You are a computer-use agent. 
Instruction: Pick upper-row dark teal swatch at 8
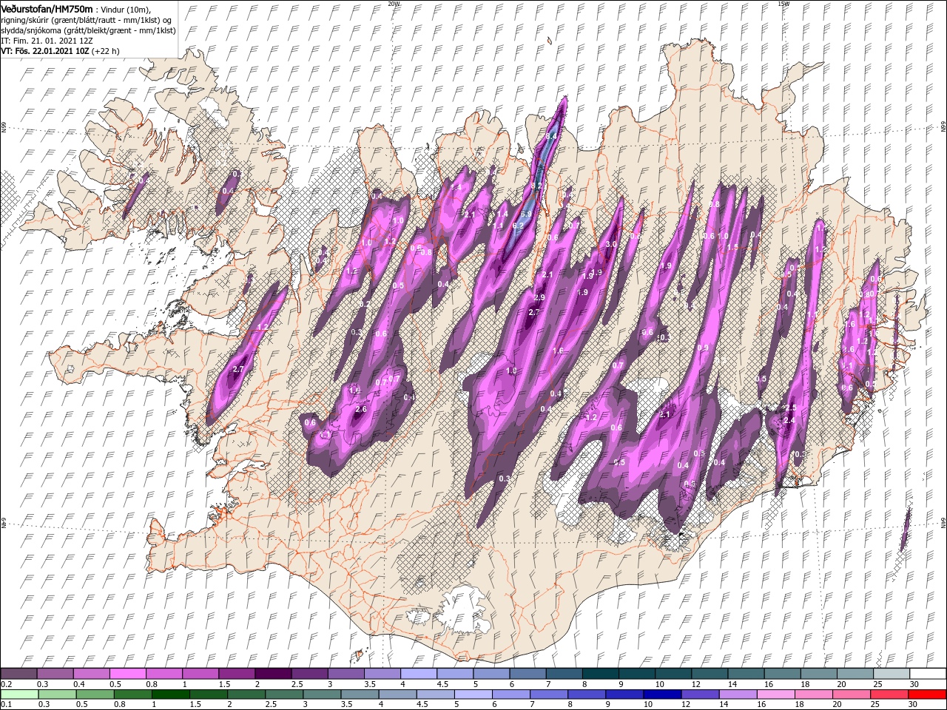pos(601,673)
